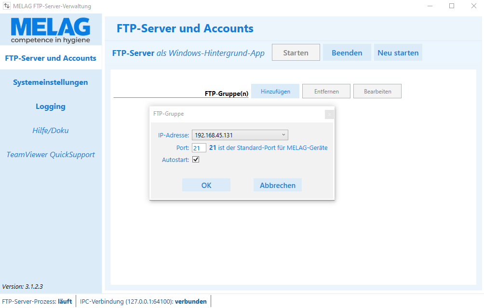
Task: Minimize the MELAG FTP-Server-Verwaltung window
Action: click(430, 6)
